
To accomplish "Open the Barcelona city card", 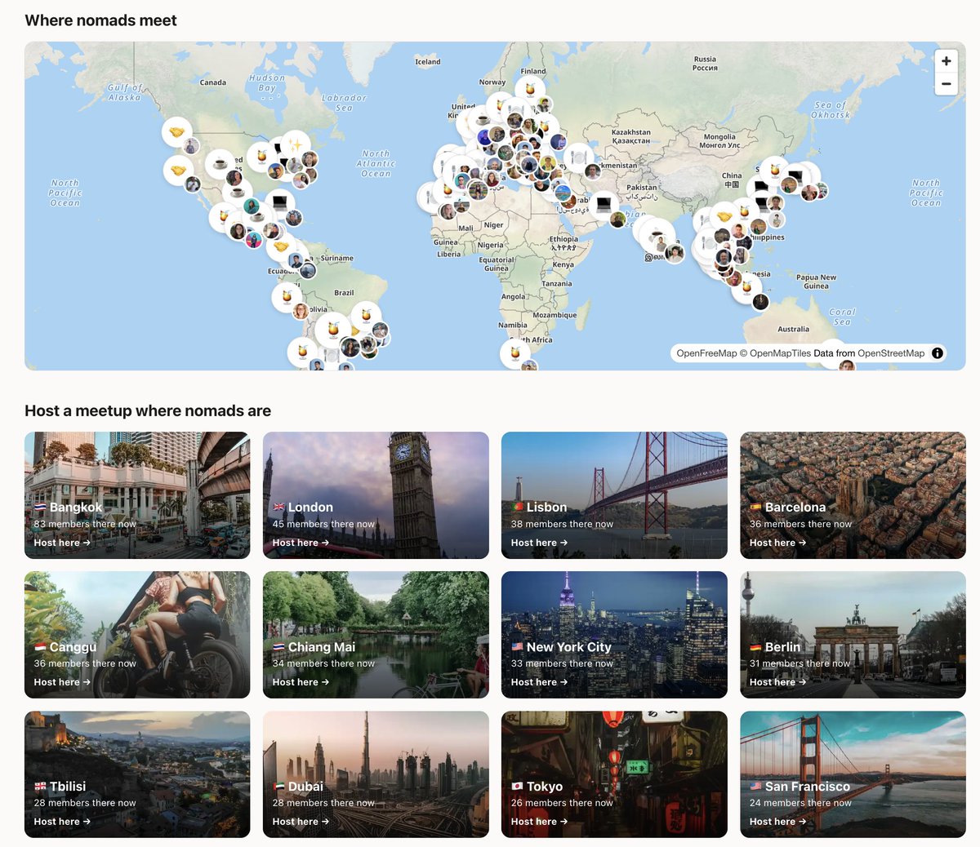I will [x=853, y=495].
